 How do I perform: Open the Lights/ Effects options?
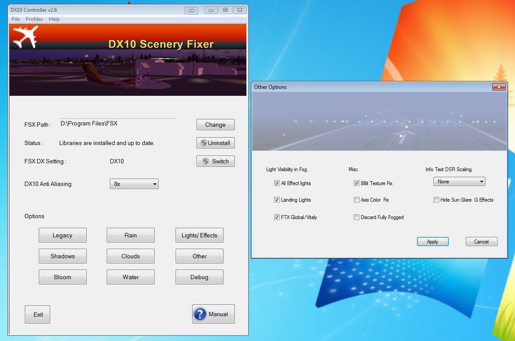[x=200, y=235]
